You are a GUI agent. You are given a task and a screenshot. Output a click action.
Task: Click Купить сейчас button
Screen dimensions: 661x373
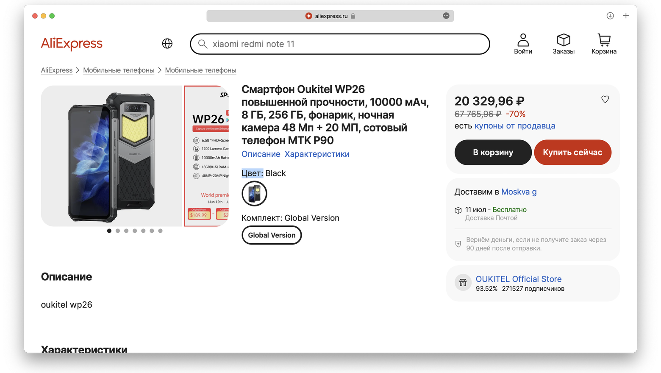click(x=572, y=153)
